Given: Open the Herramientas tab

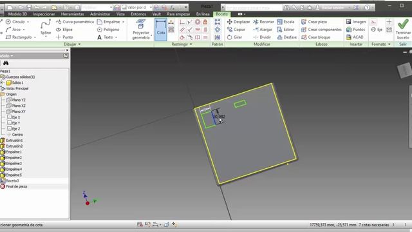Looking at the screenshot, I should click(x=73, y=14).
